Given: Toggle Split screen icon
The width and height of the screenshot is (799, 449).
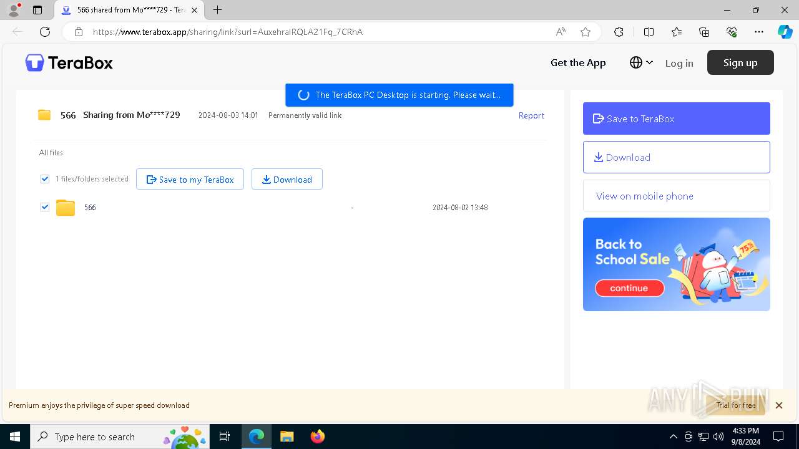Looking at the screenshot, I should 649,32.
